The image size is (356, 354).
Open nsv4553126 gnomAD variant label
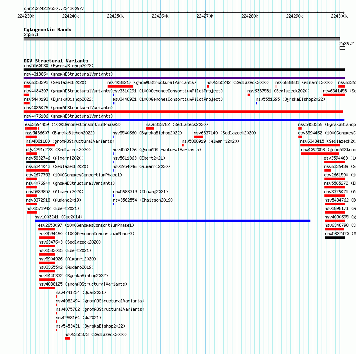157,150
